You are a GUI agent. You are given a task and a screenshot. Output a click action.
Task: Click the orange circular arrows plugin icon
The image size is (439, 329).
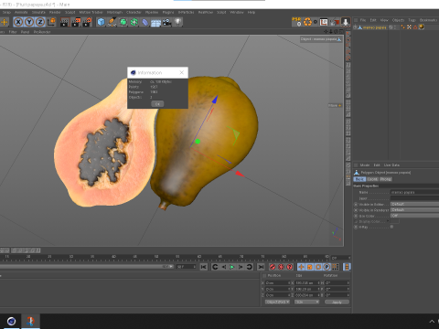click(308, 22)
